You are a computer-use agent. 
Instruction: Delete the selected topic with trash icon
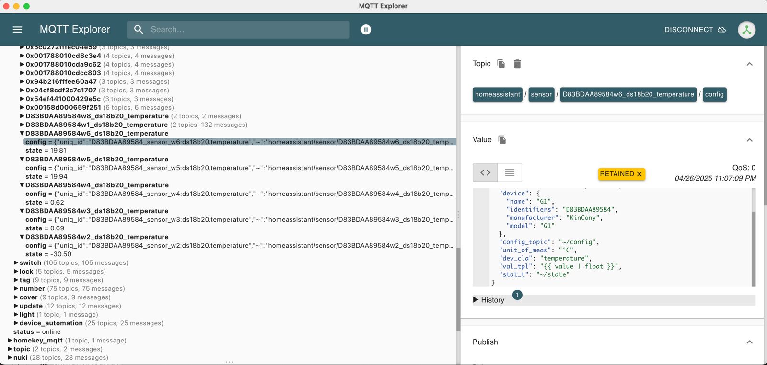(x=517, y=64)
